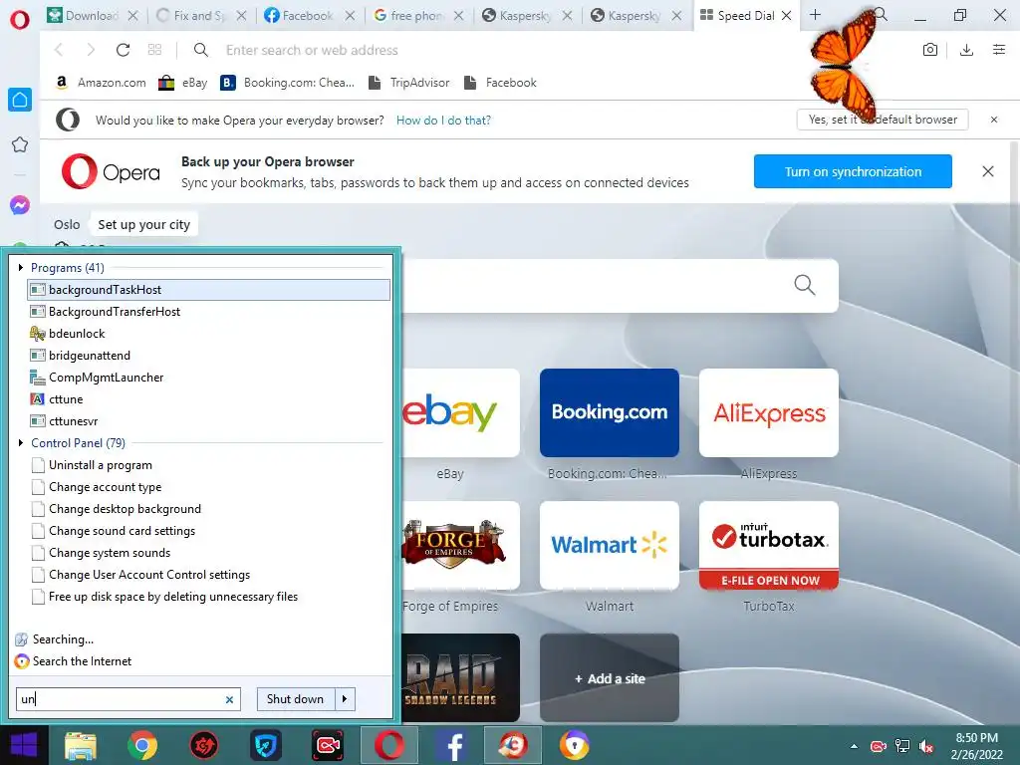The height and width of the screenshot is (765, 1020).
Task: Show hidden tray icons arrow
Action: [854, 747]
